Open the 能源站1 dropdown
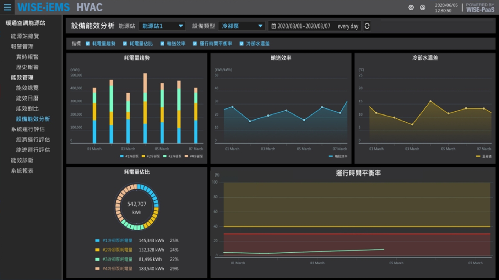The height and width of the screenshot is (280, 499). pyautogui.click(x=162, y=26)
